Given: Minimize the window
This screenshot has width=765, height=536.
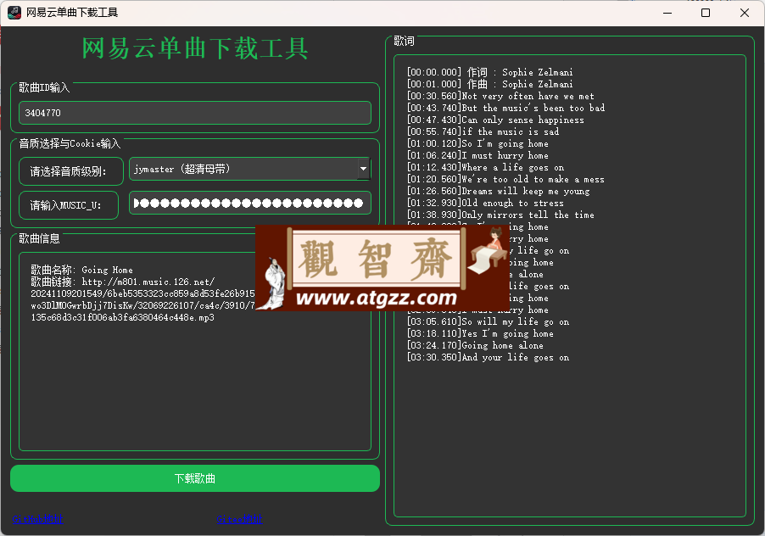Looking at the screenshot, I should click(x=667, y=13).
